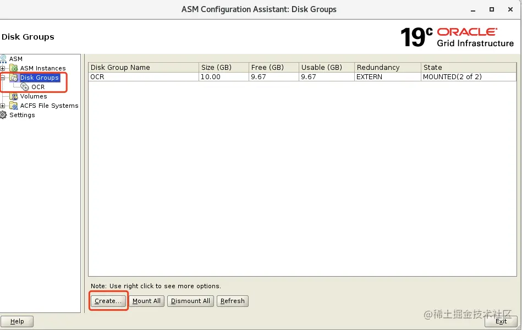The image size is (522, 330).
Task: Expand the ACFS File Systems node
Action: pos(3,106)
